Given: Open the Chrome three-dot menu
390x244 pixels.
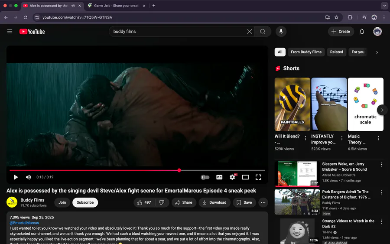Looking at the screenshot, I should point(384,17).
